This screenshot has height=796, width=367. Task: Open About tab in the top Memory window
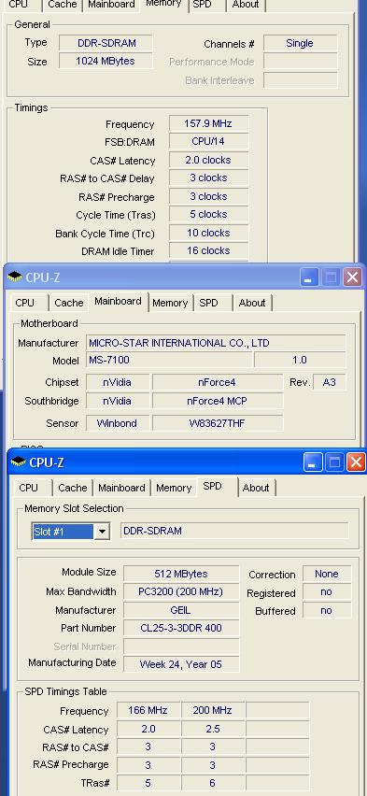(x=246, y=5)
